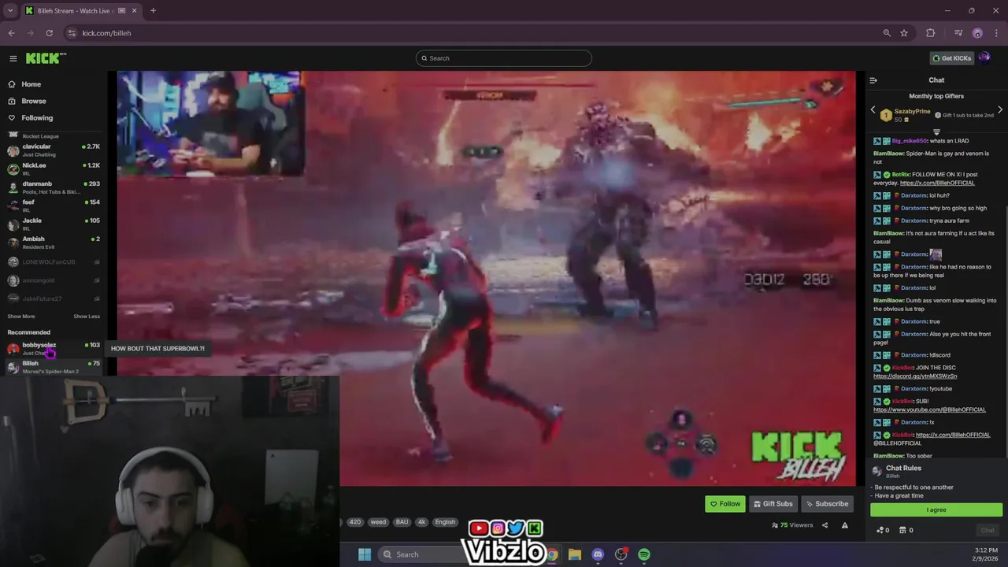Open dtanmanb's stream
Viewport: 1008px width, 567px height.
54,187
